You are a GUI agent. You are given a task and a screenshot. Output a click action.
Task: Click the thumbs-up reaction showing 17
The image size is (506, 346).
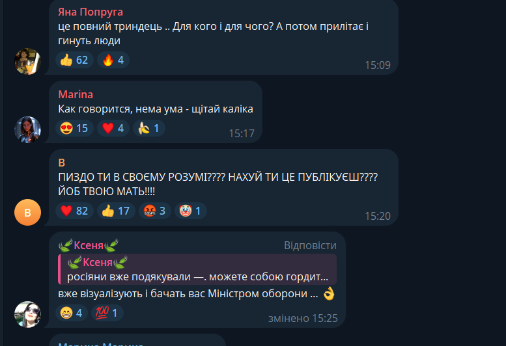pyautogui.click(x=116, y=211)
